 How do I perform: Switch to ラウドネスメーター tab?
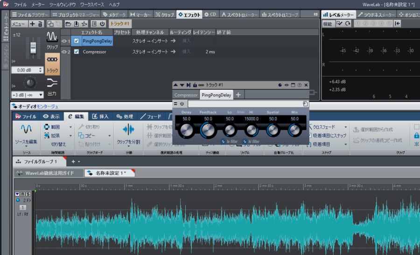(x=376, y=15)
